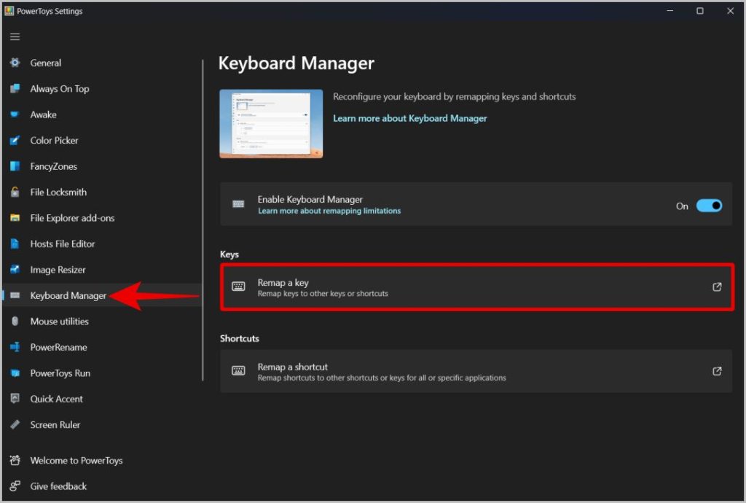746x503 pixels.
Task: Go to General settings page
Action: [102, 63]
